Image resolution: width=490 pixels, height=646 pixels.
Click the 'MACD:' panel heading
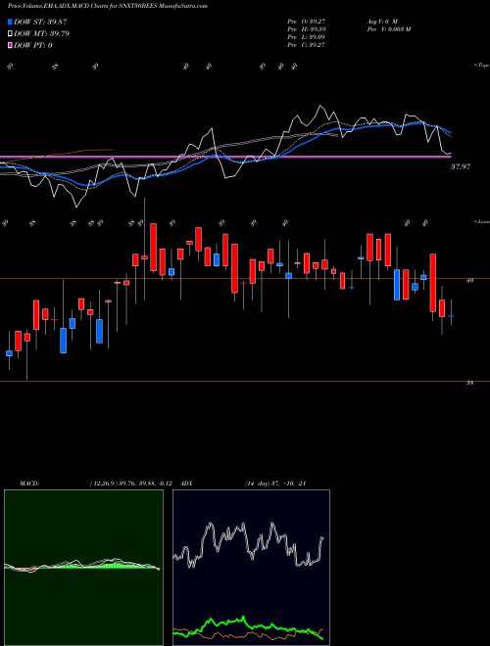coord(29,484)
